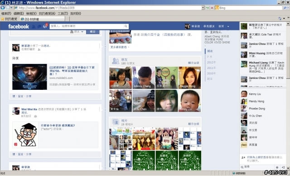Click 尋找朋友 link in Facebook top bar
Image resolution: width=290 pixels, height=176 pixels.
click(x=209, y=26)
